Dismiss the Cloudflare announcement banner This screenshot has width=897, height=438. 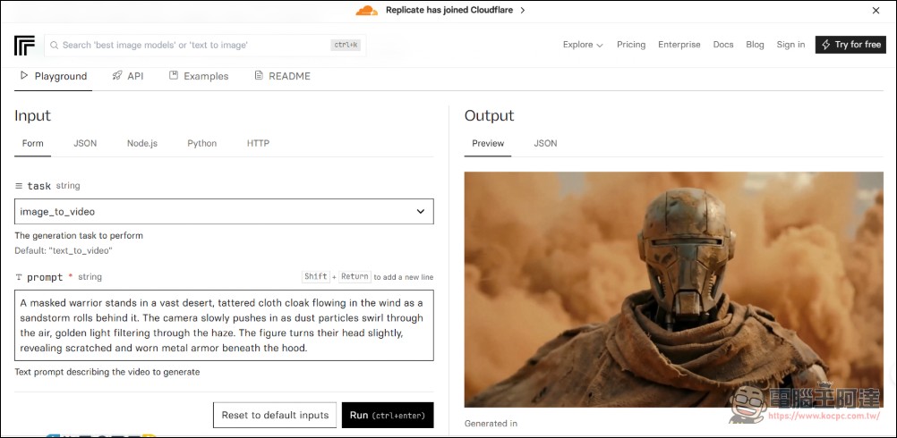pos(876,11)
